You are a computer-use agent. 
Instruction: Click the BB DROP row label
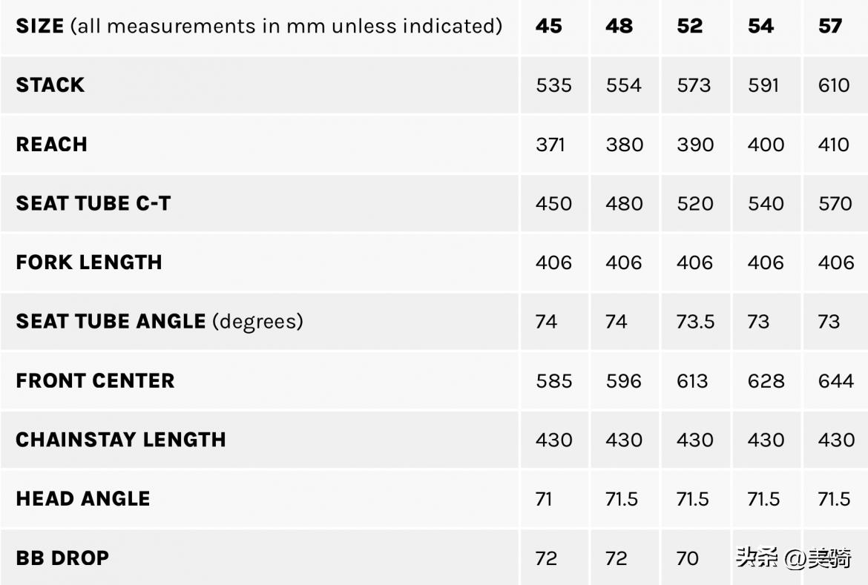(62, 558)
